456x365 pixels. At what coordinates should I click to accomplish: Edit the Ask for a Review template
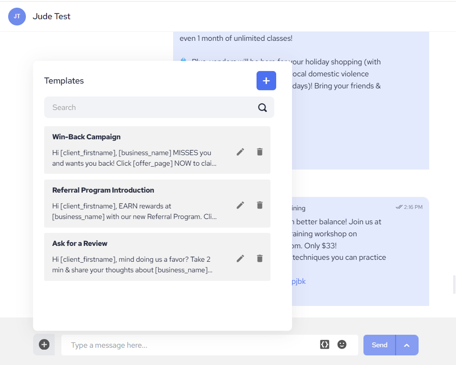240,258
